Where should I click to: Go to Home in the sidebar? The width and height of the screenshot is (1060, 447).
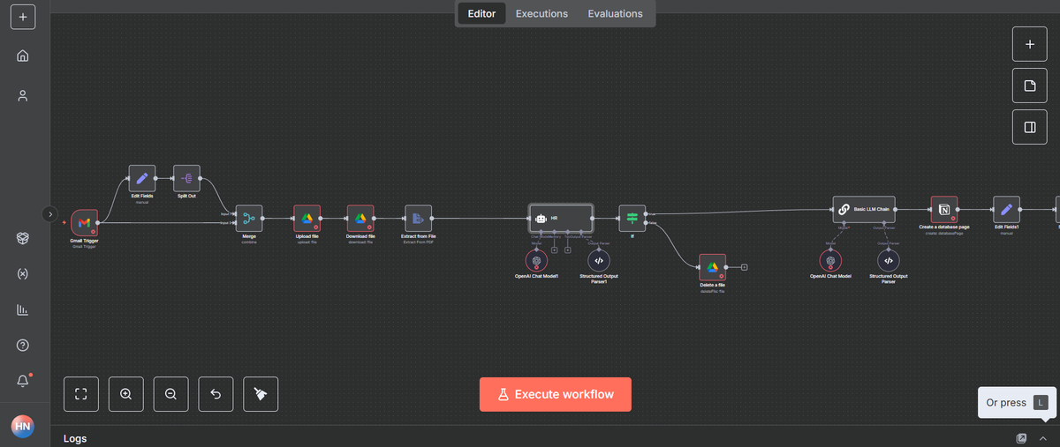(x=23, y=56)
